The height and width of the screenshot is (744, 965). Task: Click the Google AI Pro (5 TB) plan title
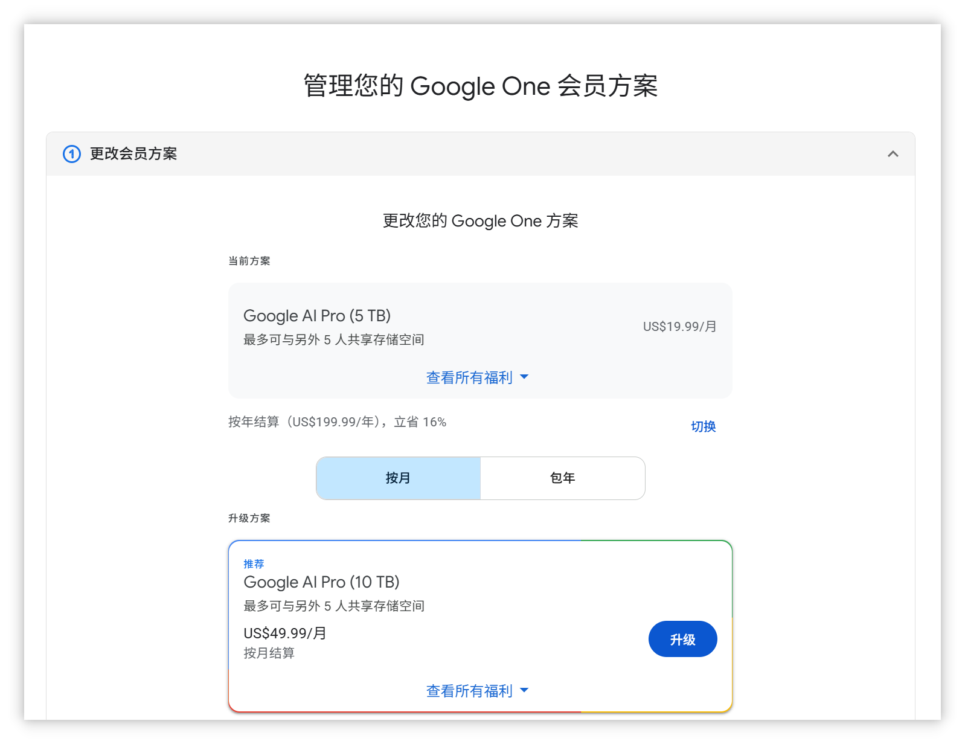tap(317, 316)
